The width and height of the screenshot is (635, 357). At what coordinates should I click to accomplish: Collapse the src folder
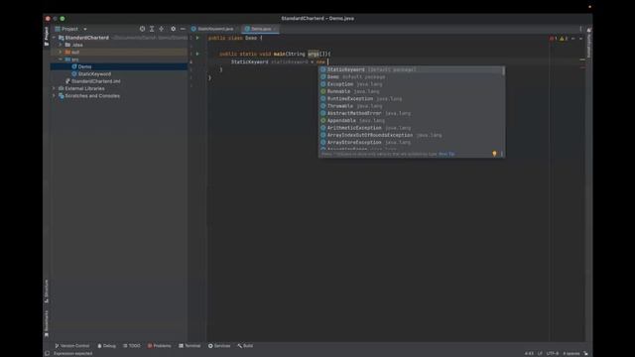61,59
